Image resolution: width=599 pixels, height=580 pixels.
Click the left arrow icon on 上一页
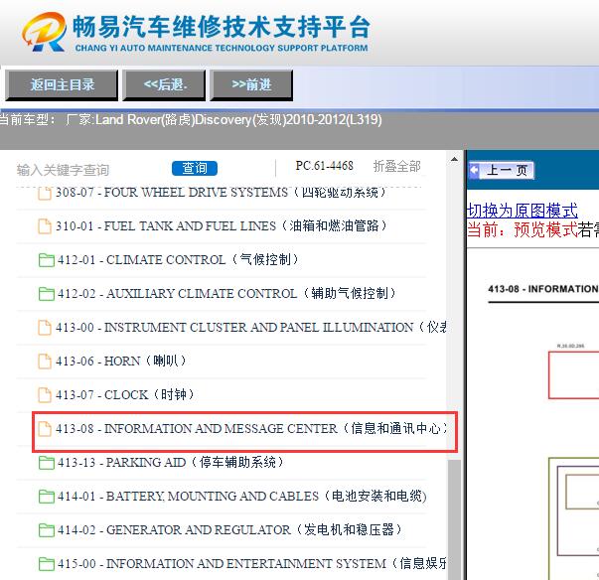pos(474,170)
